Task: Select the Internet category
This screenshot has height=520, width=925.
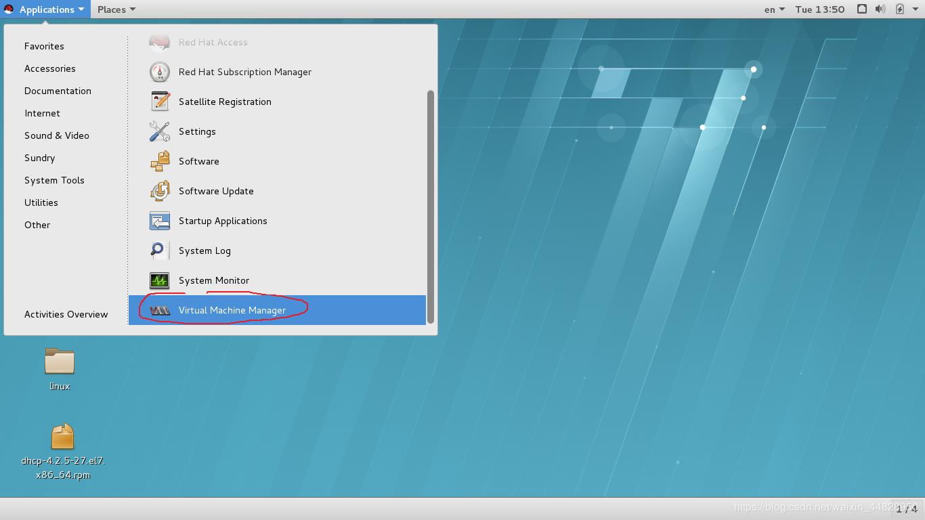Action: pyautogui.click(x=42, y=113)
